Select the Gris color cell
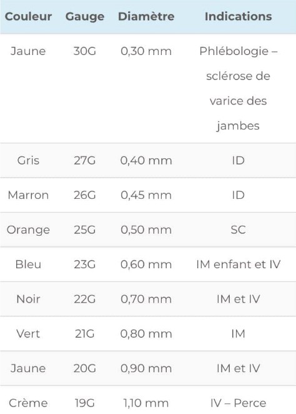This screenshot has width=296, height=414. pyautogui.click(x=28, y=161)
